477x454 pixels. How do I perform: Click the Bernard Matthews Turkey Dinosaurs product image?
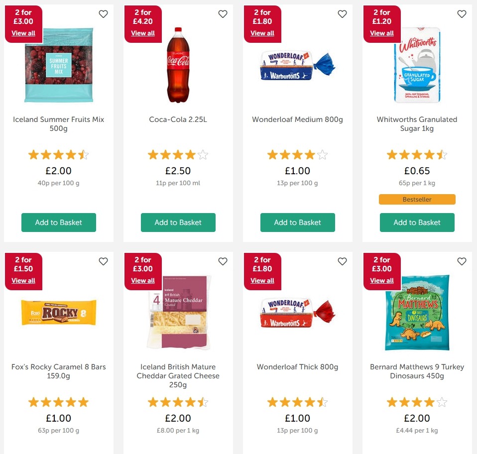[417, 312]
